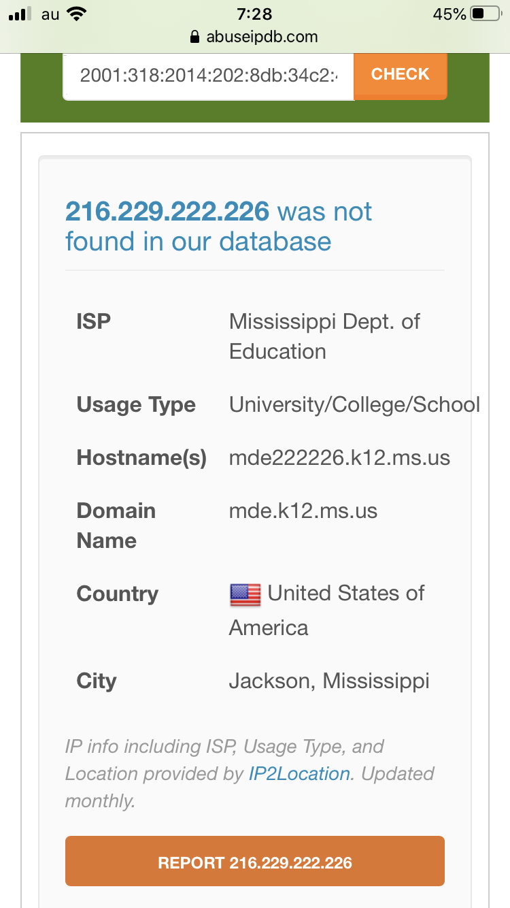Tap the battery icon in the status bar
This screenshot has width=510, height=908.
coord(485,14)
